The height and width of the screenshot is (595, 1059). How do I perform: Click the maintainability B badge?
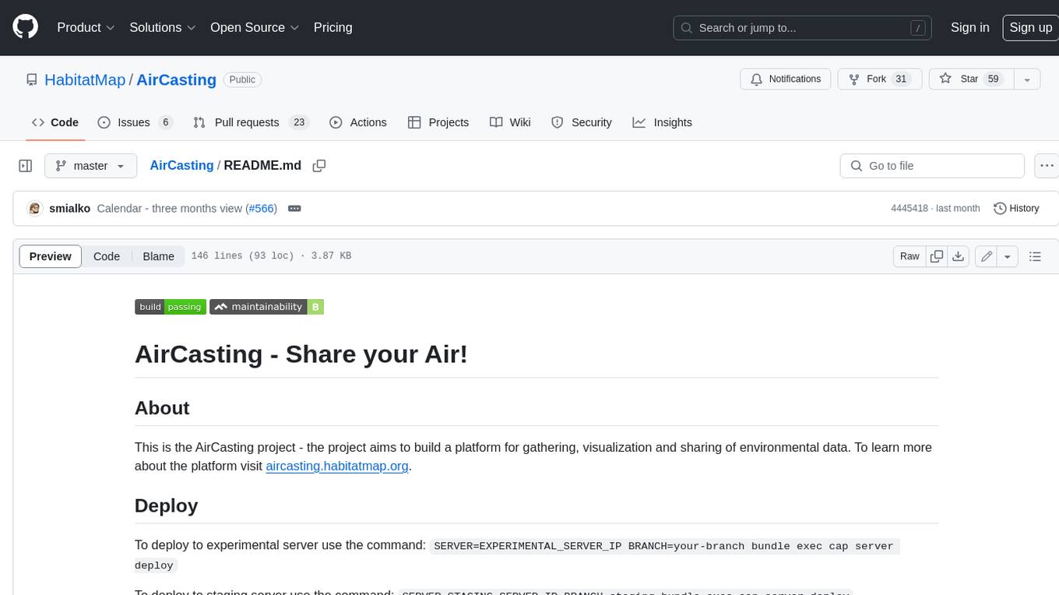pyautogui.click(x=266, y=307)
